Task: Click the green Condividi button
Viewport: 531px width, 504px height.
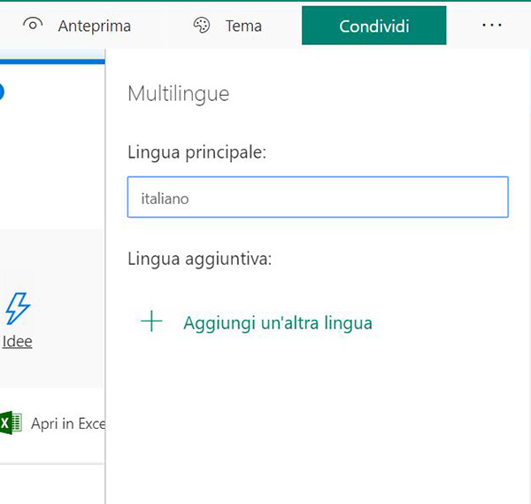Action: [373, 26]
